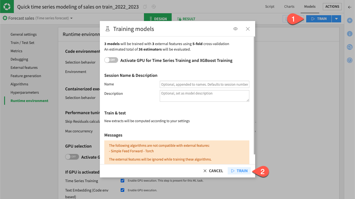Open the Train split-button dropdown arrow

[336, 19]
